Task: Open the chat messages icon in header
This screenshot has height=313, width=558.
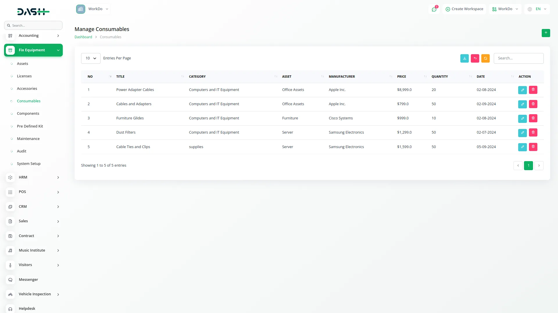Action: 434,9
